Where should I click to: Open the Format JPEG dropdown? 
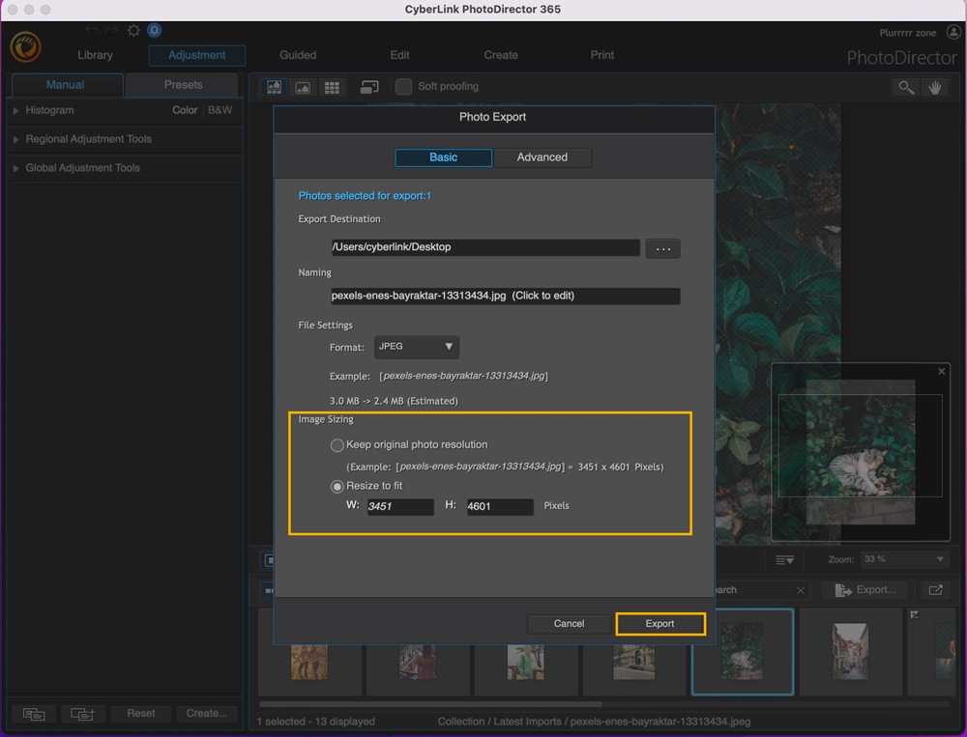416,347
